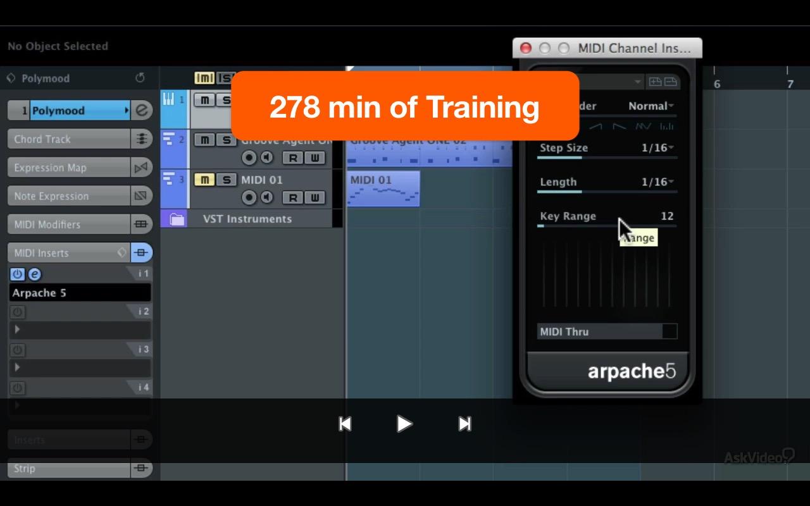Toggle power for MIDI insert slot i3

point(17,350)
